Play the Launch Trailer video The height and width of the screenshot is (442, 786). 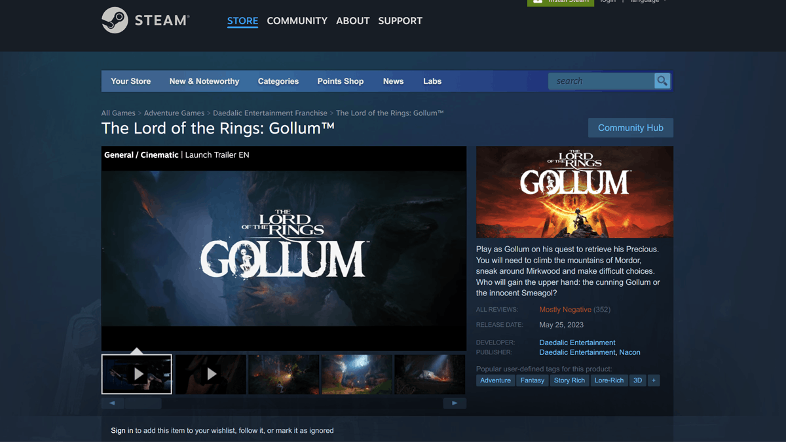(284, 249)
